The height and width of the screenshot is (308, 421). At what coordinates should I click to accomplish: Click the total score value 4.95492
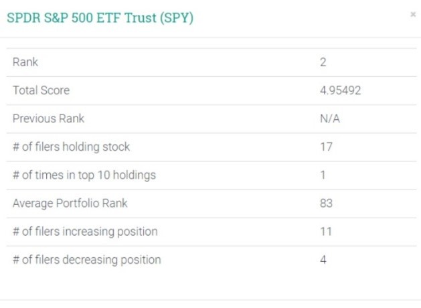tap(341, 90)
